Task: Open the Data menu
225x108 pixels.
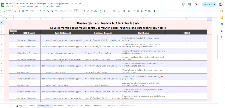Action: point(36,6)
